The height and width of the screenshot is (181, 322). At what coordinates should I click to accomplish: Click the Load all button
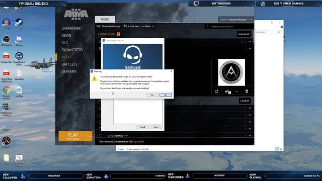245,101
